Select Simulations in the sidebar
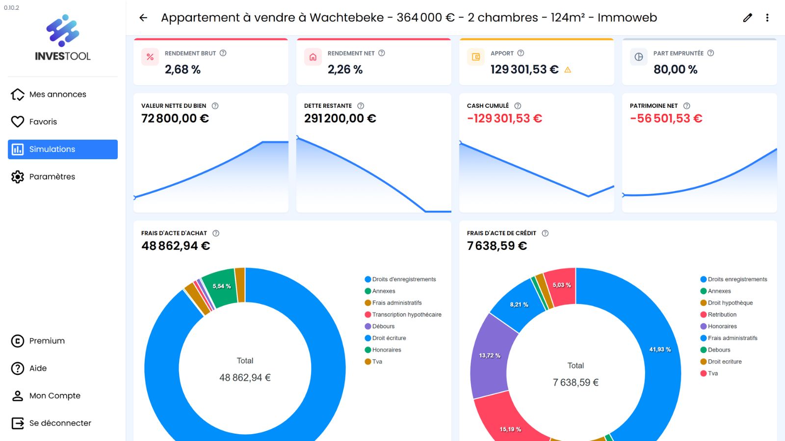 (63, 149)
